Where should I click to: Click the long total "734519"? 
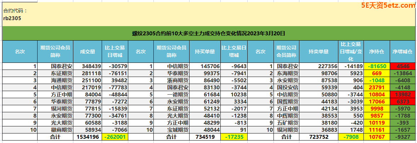tap(205, 137)
